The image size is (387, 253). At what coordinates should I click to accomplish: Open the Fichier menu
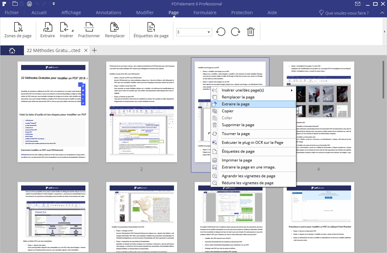tap(12, 13)
